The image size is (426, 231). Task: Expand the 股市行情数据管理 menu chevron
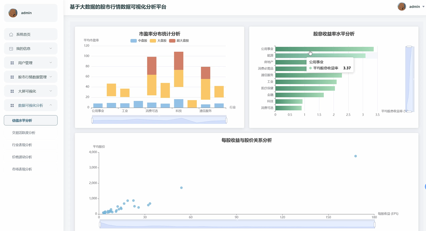click(x=51, y=77)
